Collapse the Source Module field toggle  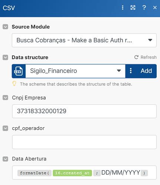pos(5,27)
